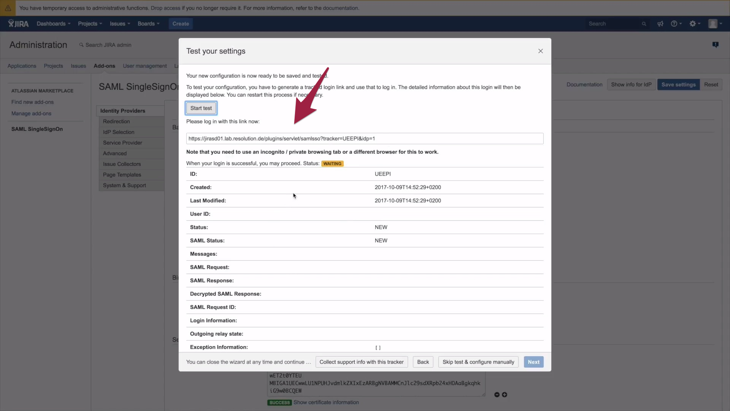Switch to User management tab
This screenshot has height=411, width=730.
(x=145, y=66)
